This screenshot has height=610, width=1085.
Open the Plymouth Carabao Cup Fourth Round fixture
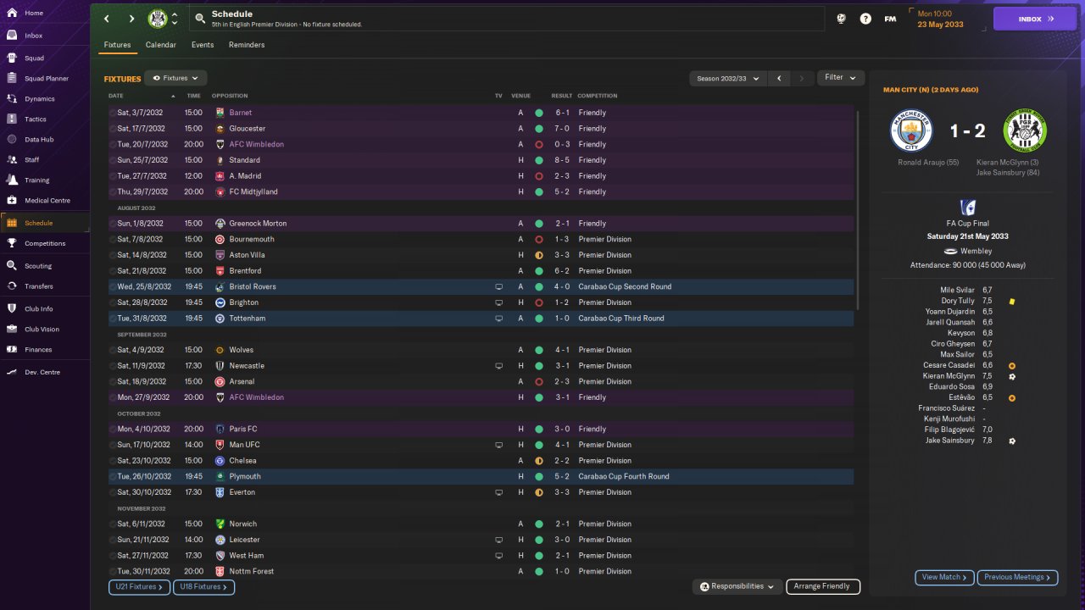tap(481, 477)
